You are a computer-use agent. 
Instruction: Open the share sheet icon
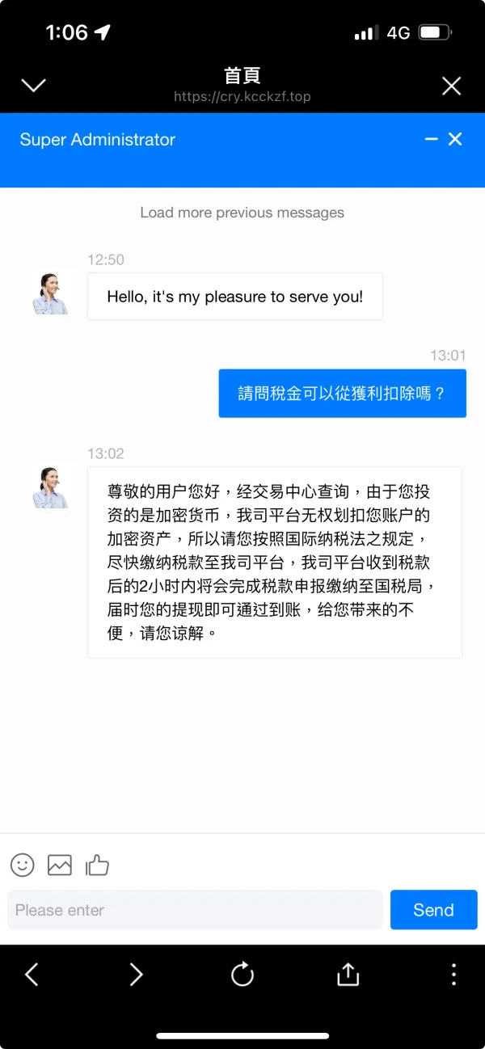tap(348, 975)
